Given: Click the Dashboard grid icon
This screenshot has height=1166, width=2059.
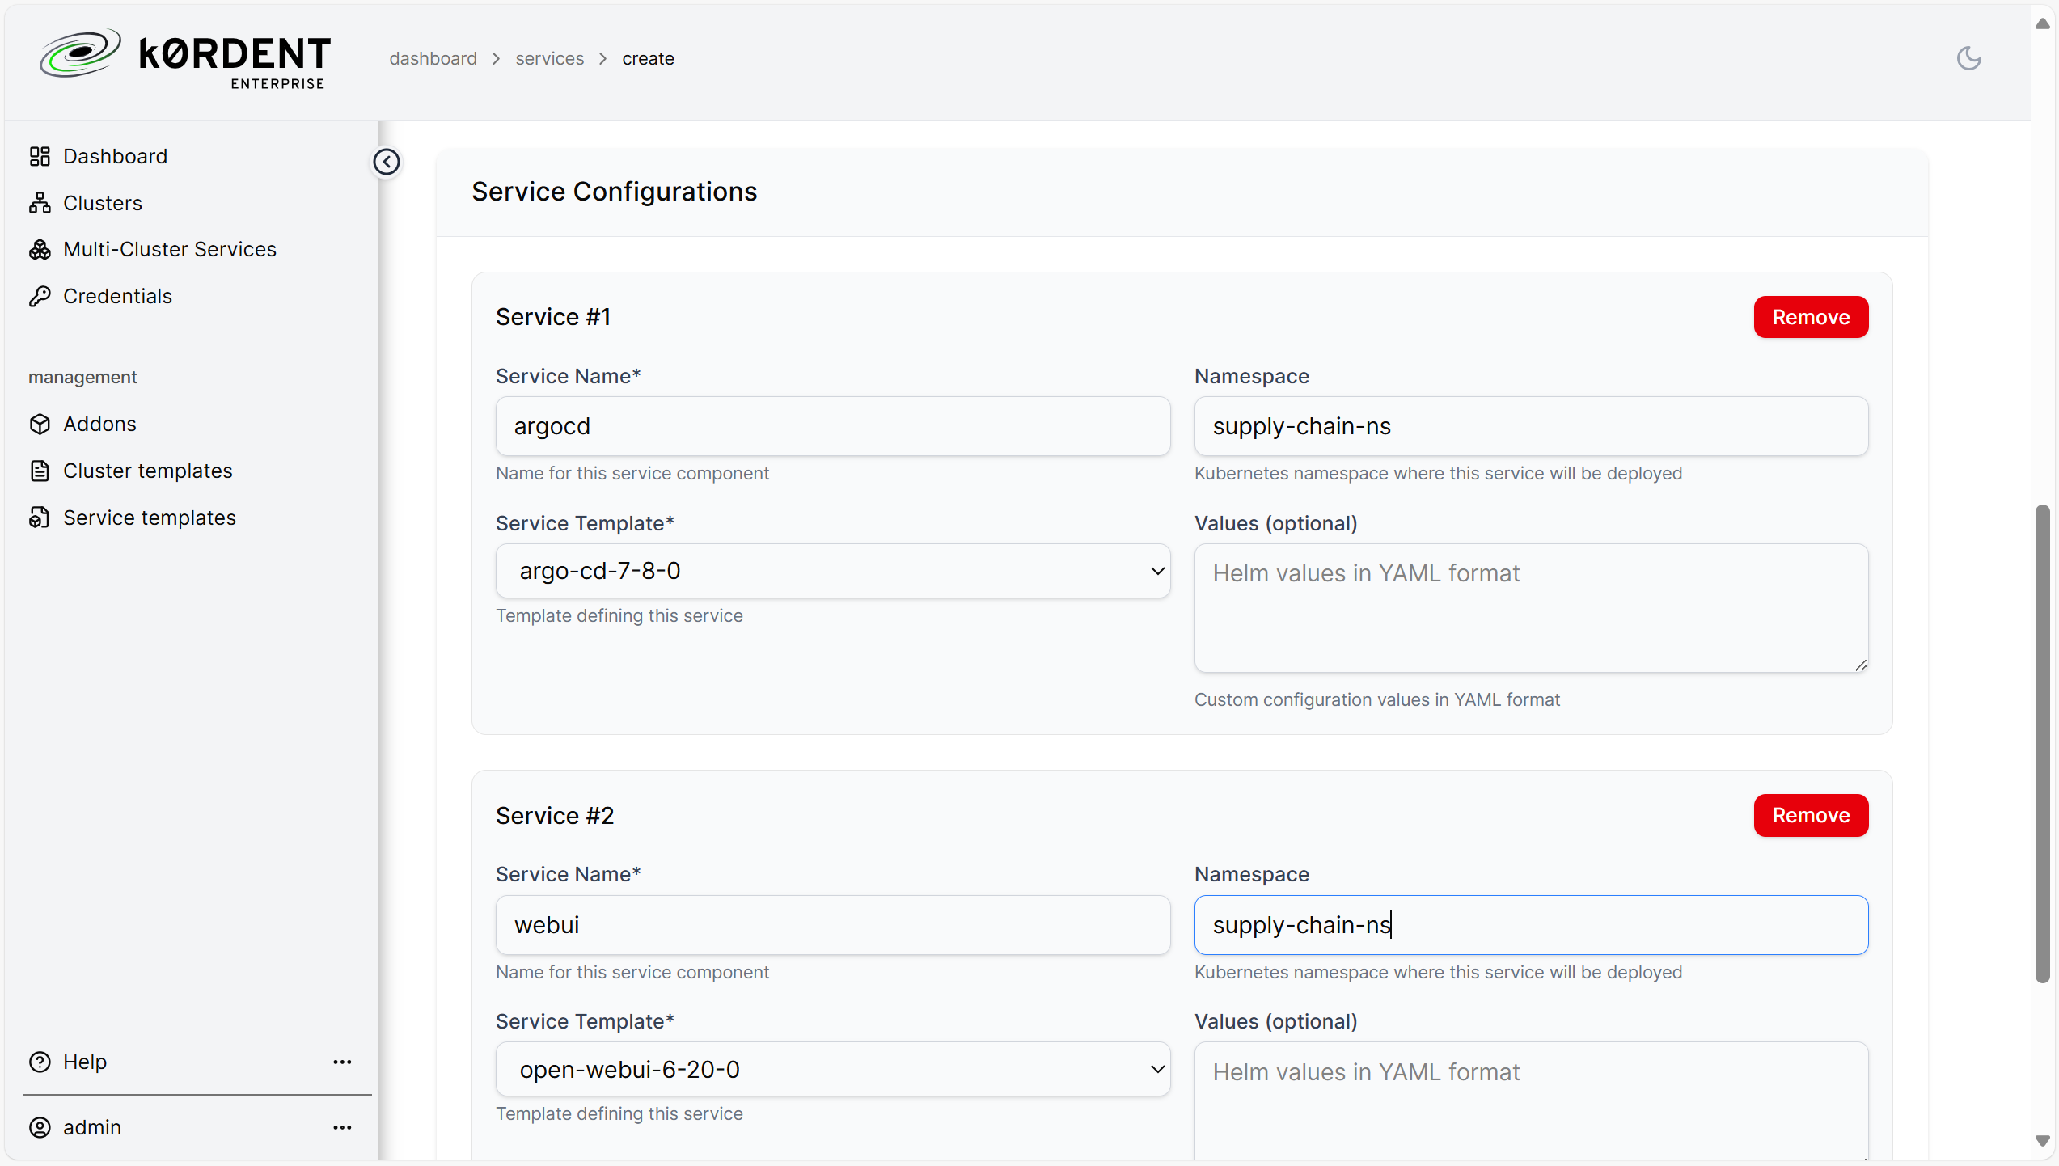Looking at the screenshot, I should tap(40, 156).
